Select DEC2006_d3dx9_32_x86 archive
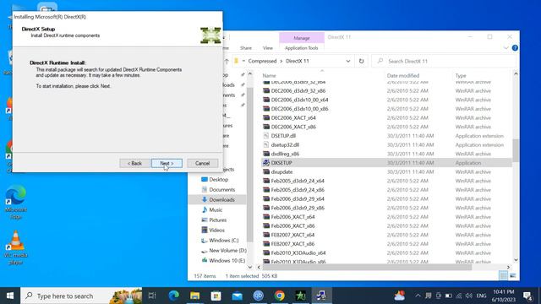This screenshot has width=541, height=304. pyautogui.click(x=298, y=90)
